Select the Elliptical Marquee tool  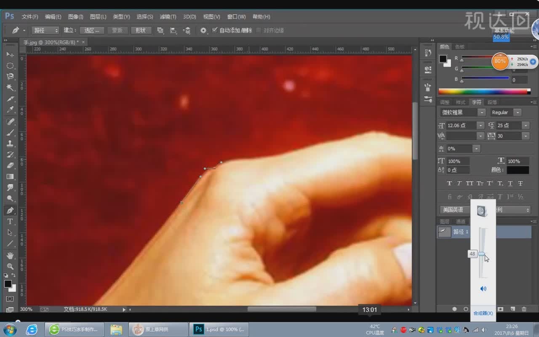(x=10, y=66)
